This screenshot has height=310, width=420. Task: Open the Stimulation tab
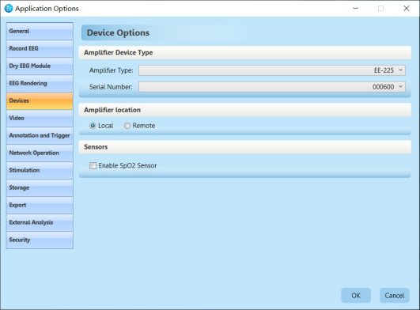(40, 171)
